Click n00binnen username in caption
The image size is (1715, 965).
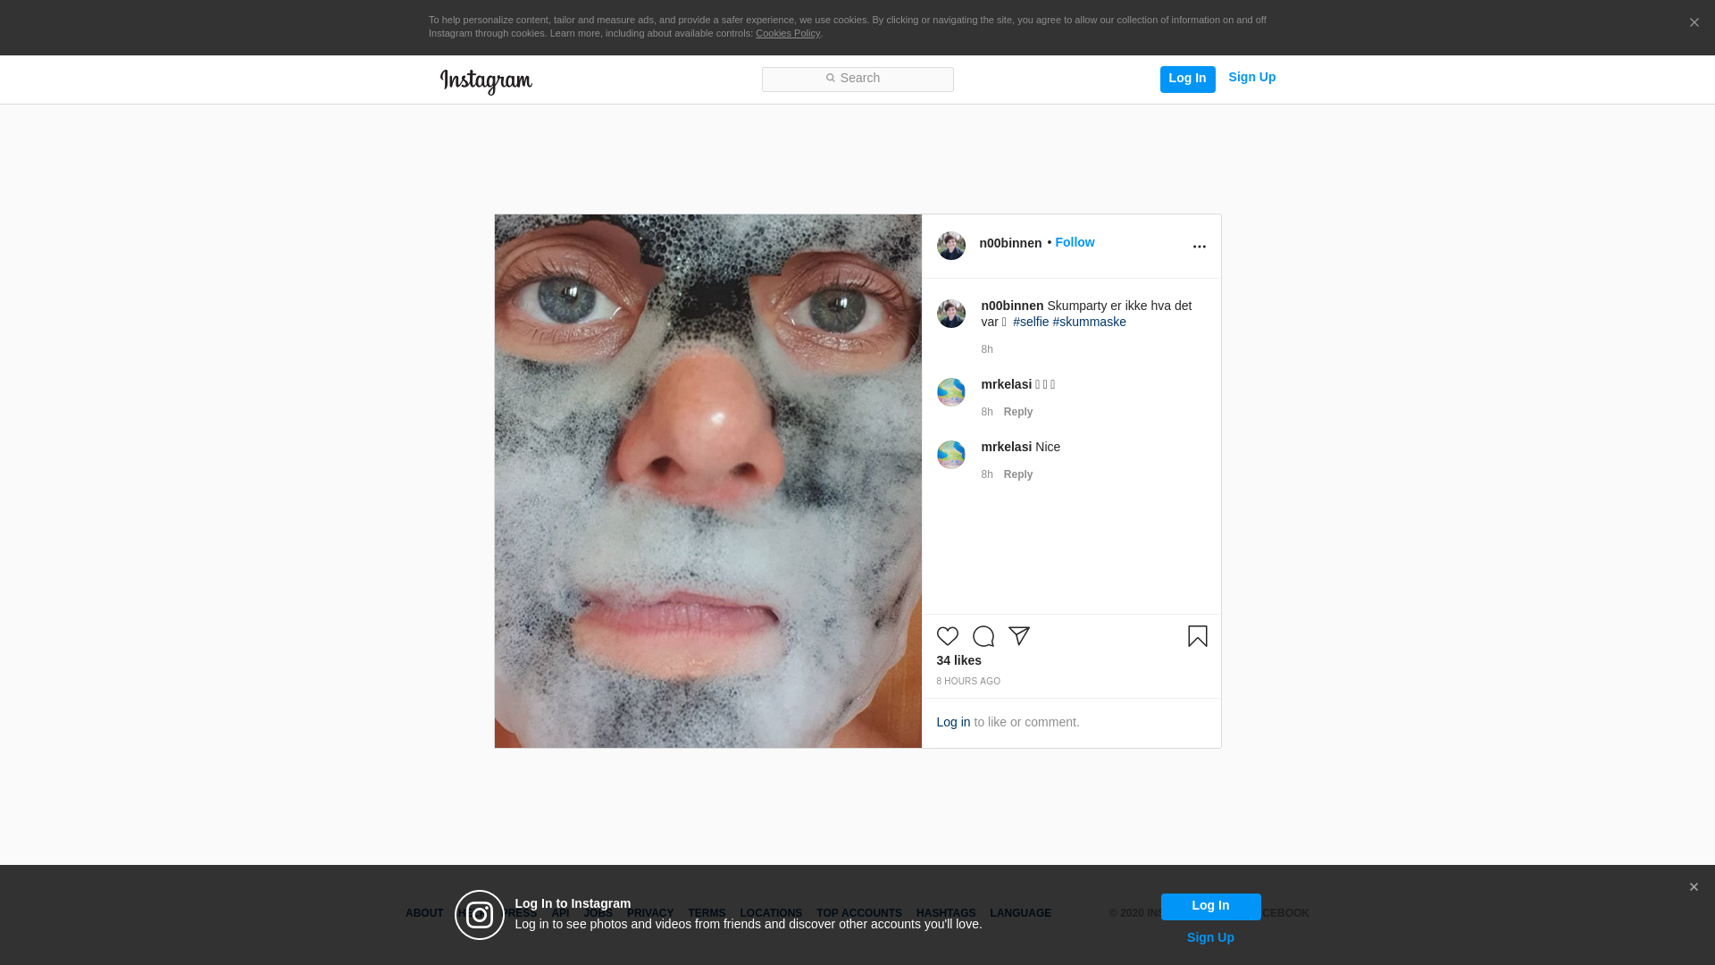click(1012, 306)
